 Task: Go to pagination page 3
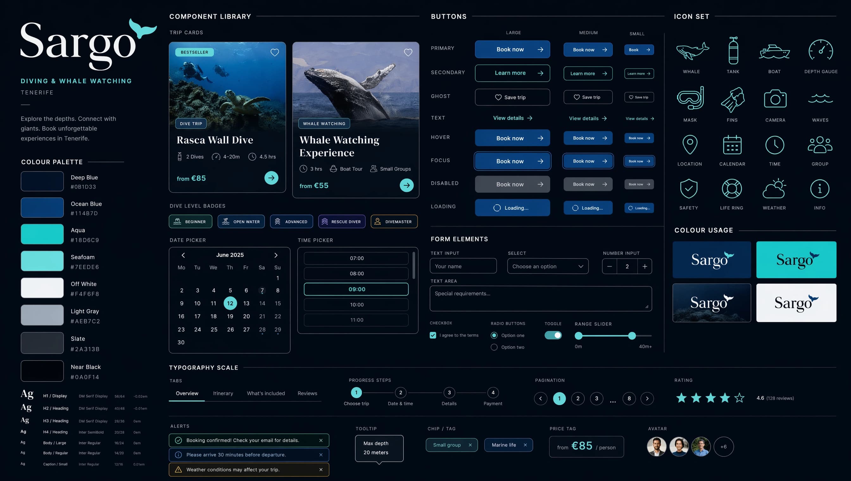click(x=596, y=398)
